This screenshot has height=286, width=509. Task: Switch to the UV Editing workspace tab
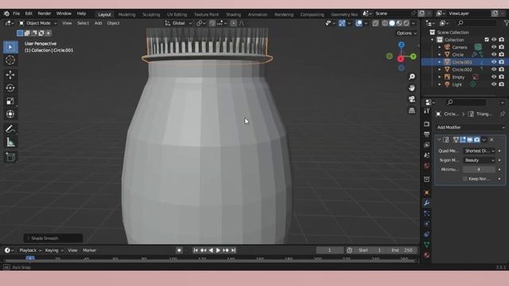point(177,14)
